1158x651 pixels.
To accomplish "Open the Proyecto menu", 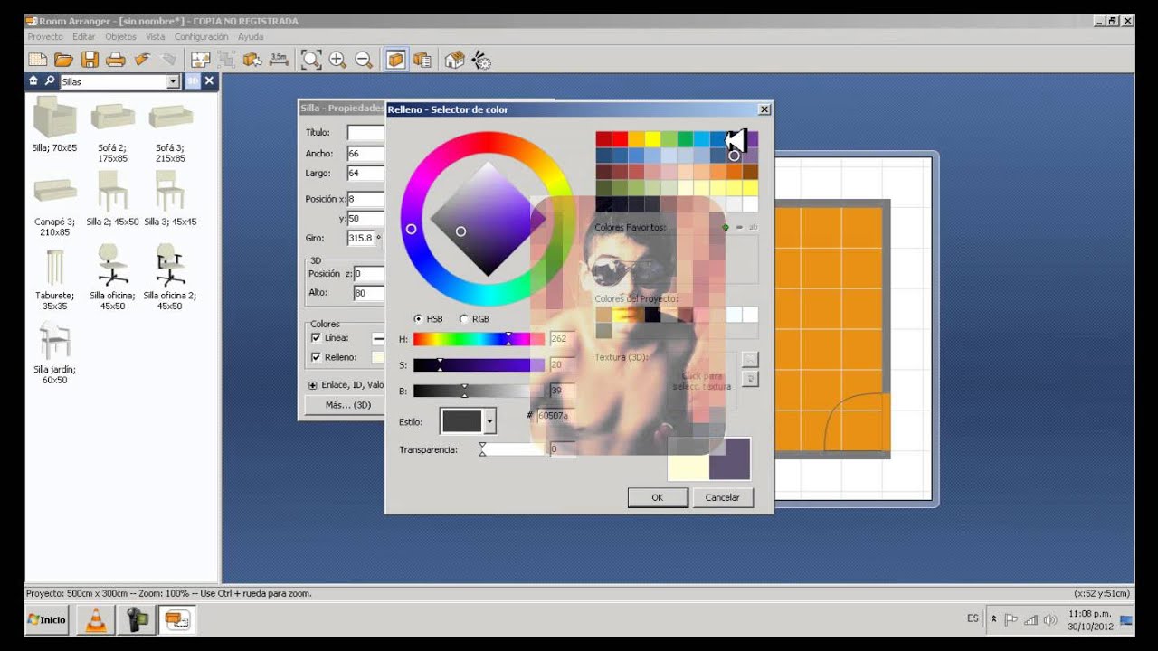I will 45,37.
